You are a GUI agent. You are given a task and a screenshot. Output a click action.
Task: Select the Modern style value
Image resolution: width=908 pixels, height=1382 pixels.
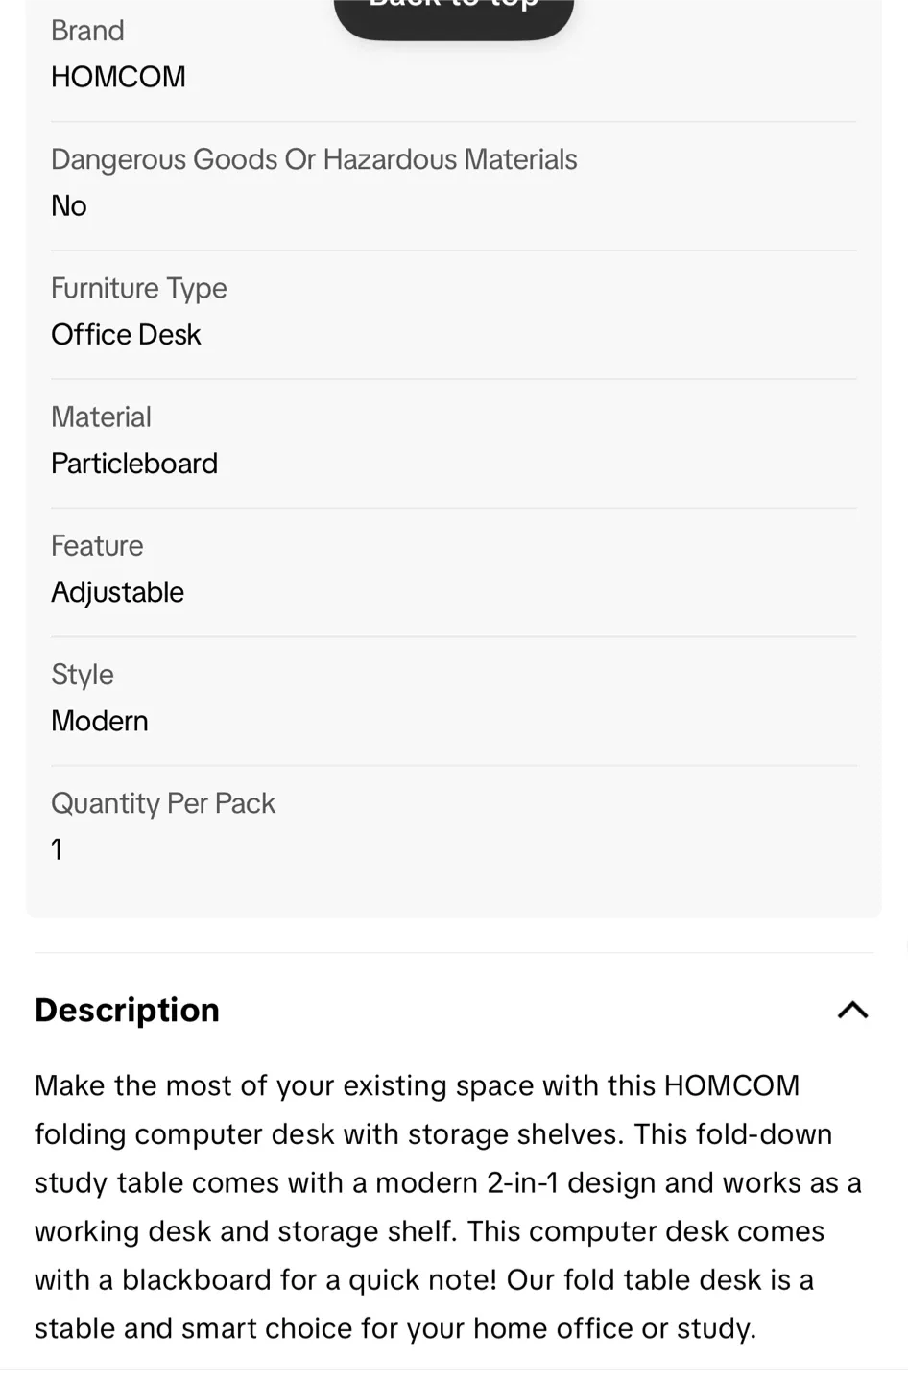(99, 720)
